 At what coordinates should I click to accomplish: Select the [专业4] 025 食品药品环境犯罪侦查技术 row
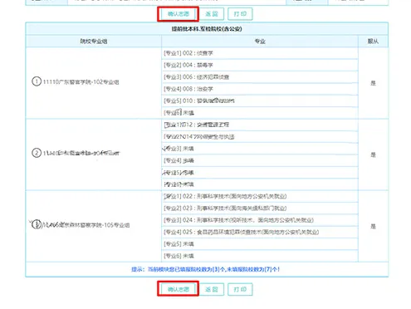click(x=260, y=232)
